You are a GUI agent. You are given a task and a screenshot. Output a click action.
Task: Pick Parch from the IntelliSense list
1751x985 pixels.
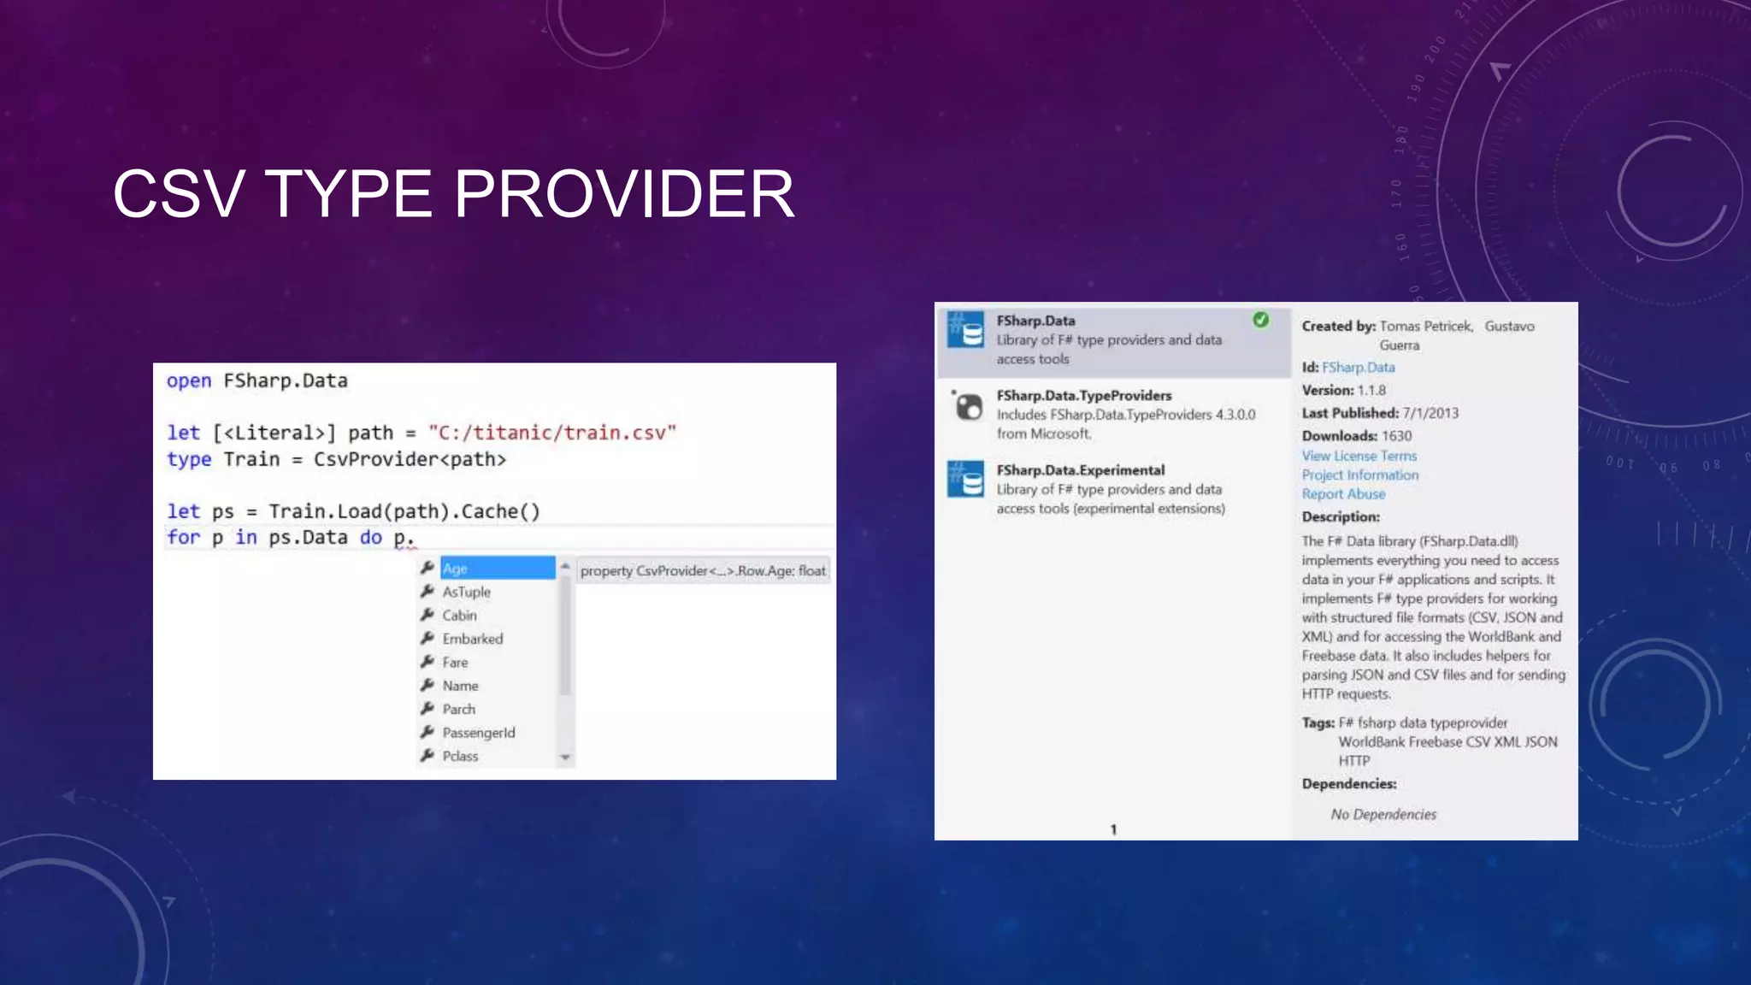(458, 709)
